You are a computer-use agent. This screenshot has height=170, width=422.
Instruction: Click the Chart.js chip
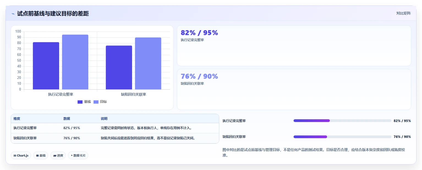21,155
